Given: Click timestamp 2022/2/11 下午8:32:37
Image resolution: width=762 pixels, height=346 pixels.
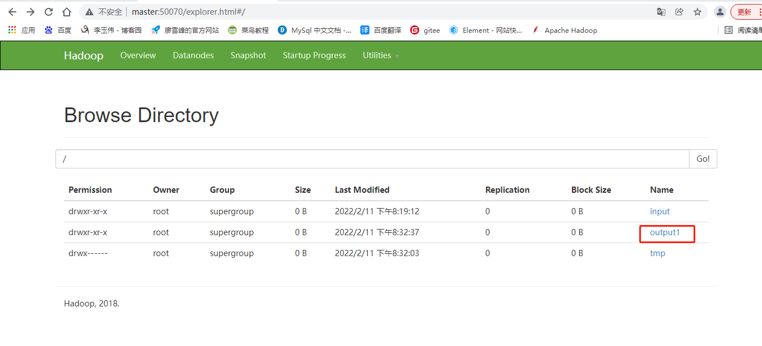Looking at the screenshot, I should [x=377, y=232].
